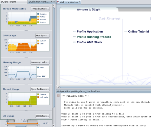Click the Welcome window horizontal scroll left arrow
The height and width of the screenshot is (127, 151).
58,87
